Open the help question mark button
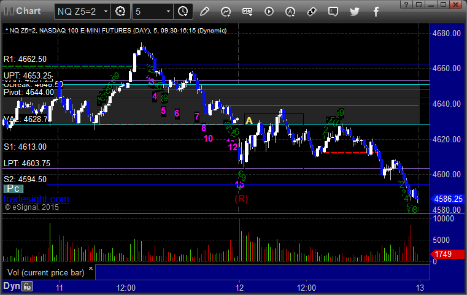The width and height of the screenshot is (467, 295). [x=406, y=4]
